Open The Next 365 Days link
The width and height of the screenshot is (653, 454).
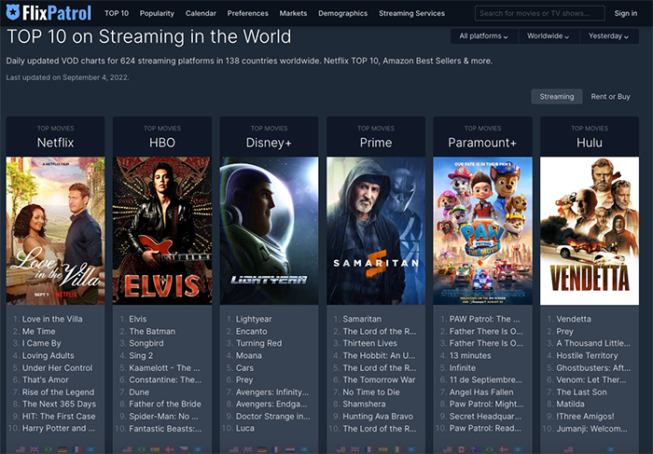click(59, 404)
